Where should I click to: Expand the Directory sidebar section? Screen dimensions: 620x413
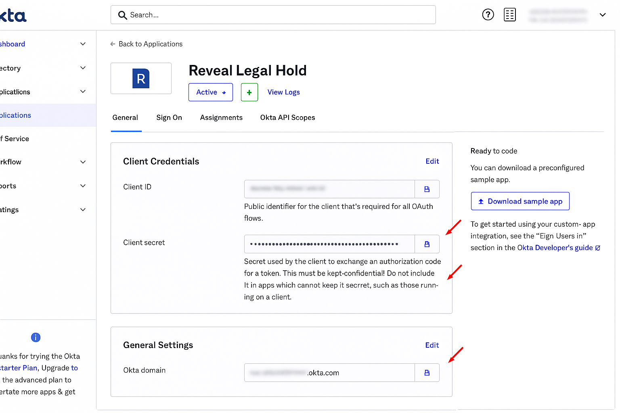coord(83,68)
